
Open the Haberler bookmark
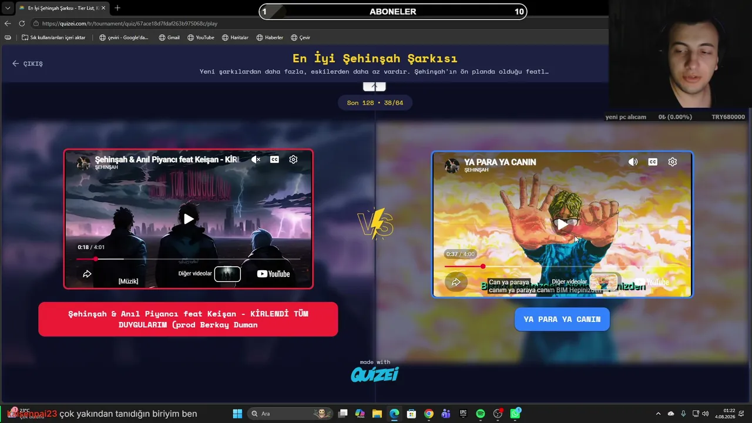270,38
